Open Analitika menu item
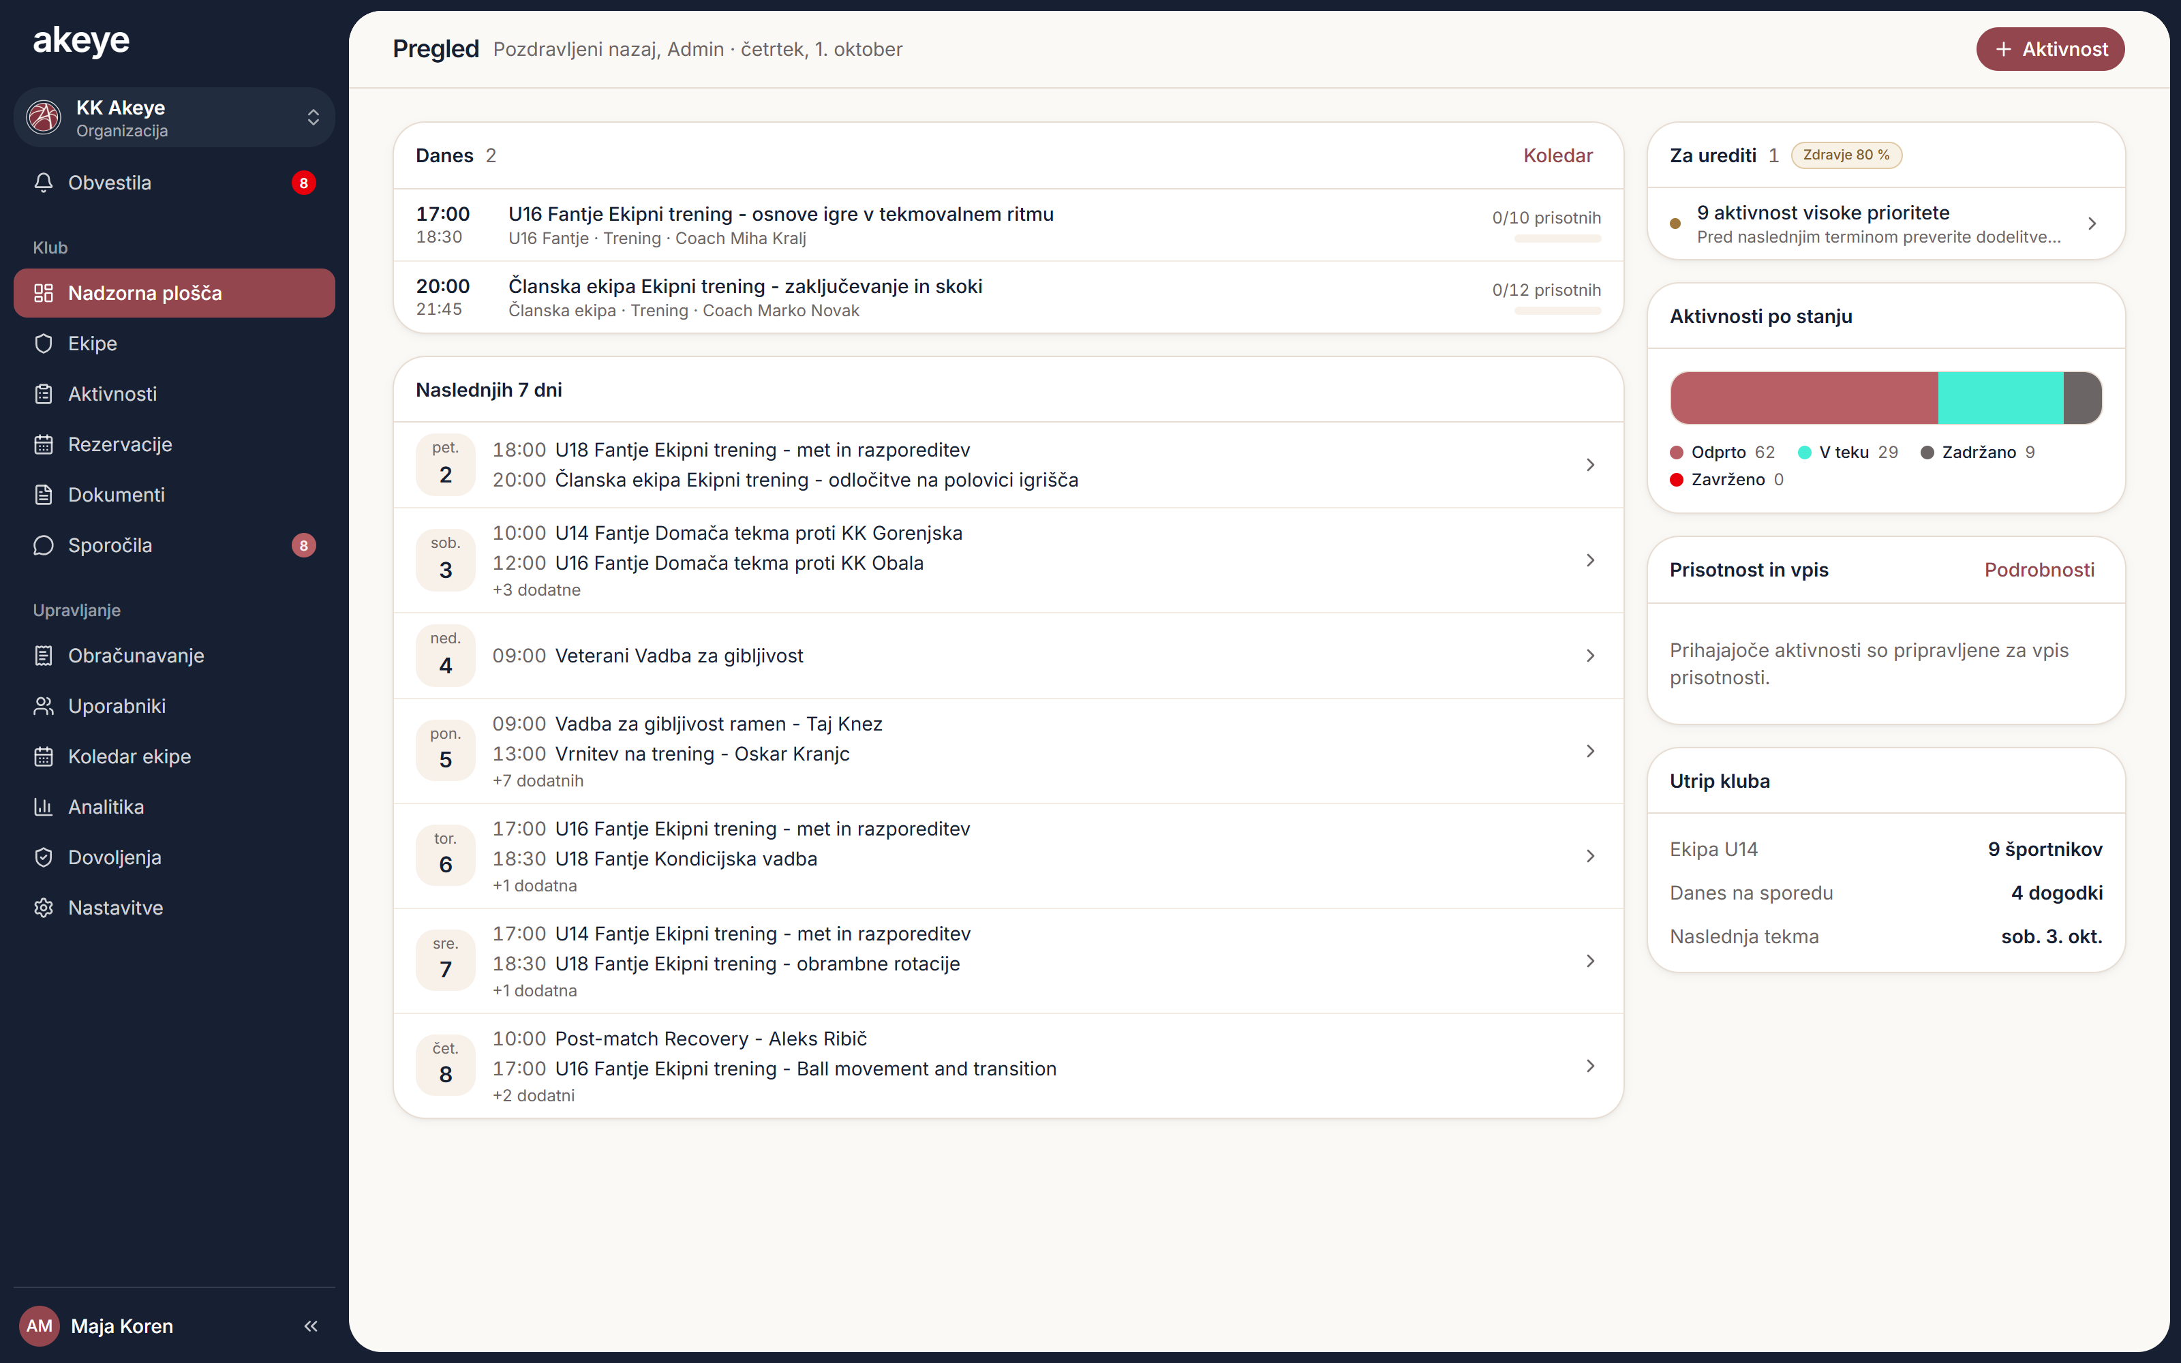 174,807
